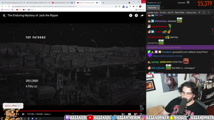The image size is (214, 120).
Task: Open the News bookmark folder
Action: click(x=31, y=10)
